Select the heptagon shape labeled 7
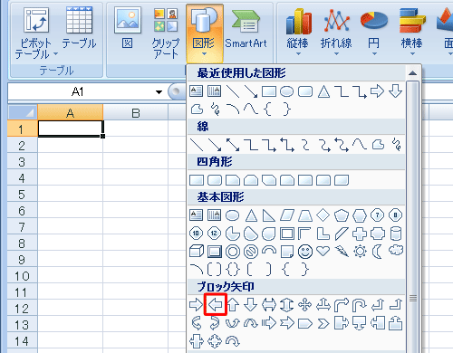 pyautogui.click(x=377, y=215)
